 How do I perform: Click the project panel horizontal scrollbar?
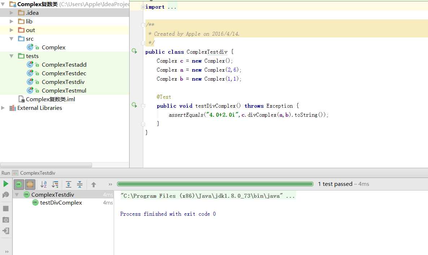point(46,165)
